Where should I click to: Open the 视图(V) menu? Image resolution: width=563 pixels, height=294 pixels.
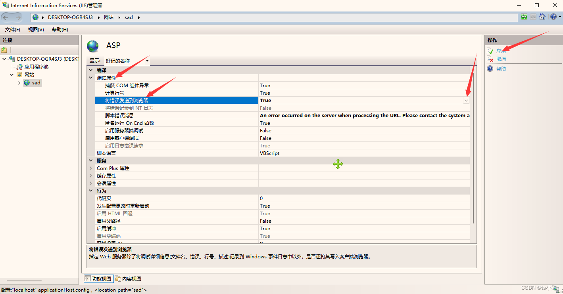tap(35, 29)
